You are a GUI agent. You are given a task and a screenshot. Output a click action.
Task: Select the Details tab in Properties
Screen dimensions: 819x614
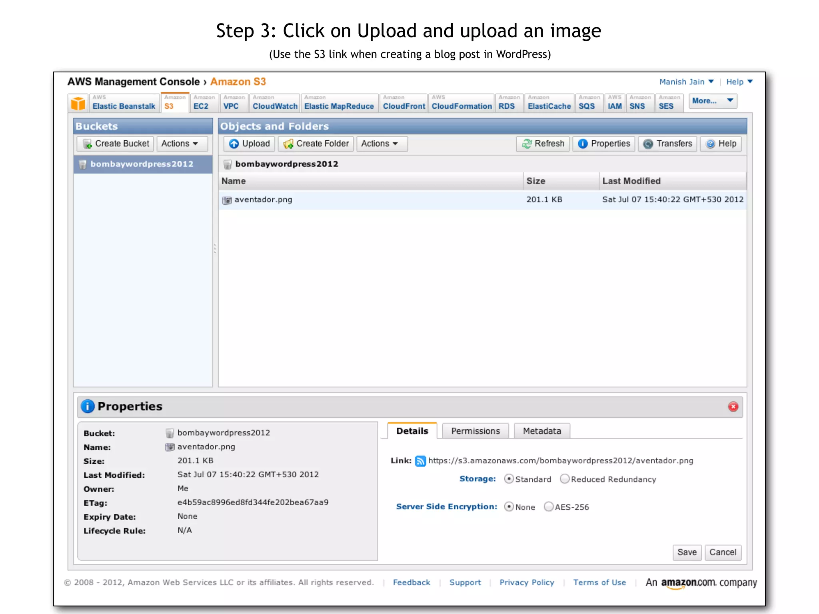(x=412, y=431)
